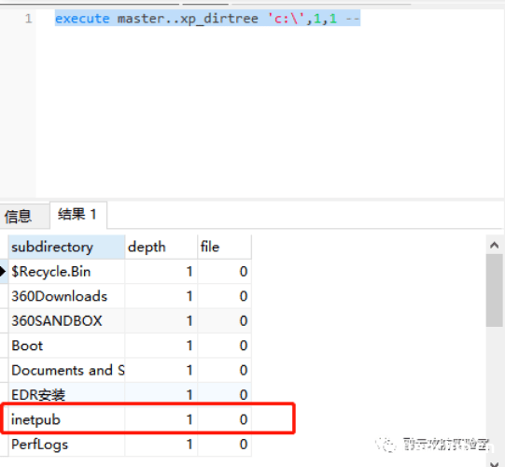The height and width of the screenshot is (467, 505).
Task: Select the EDR安装 row
Action: (x=130, y=394)
